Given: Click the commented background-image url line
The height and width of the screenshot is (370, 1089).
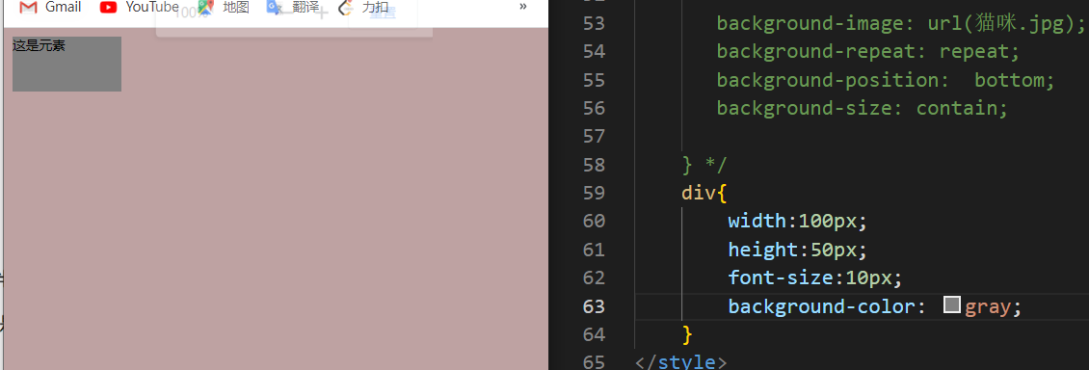Looking at the screenshot, I should tap(901, 23).
